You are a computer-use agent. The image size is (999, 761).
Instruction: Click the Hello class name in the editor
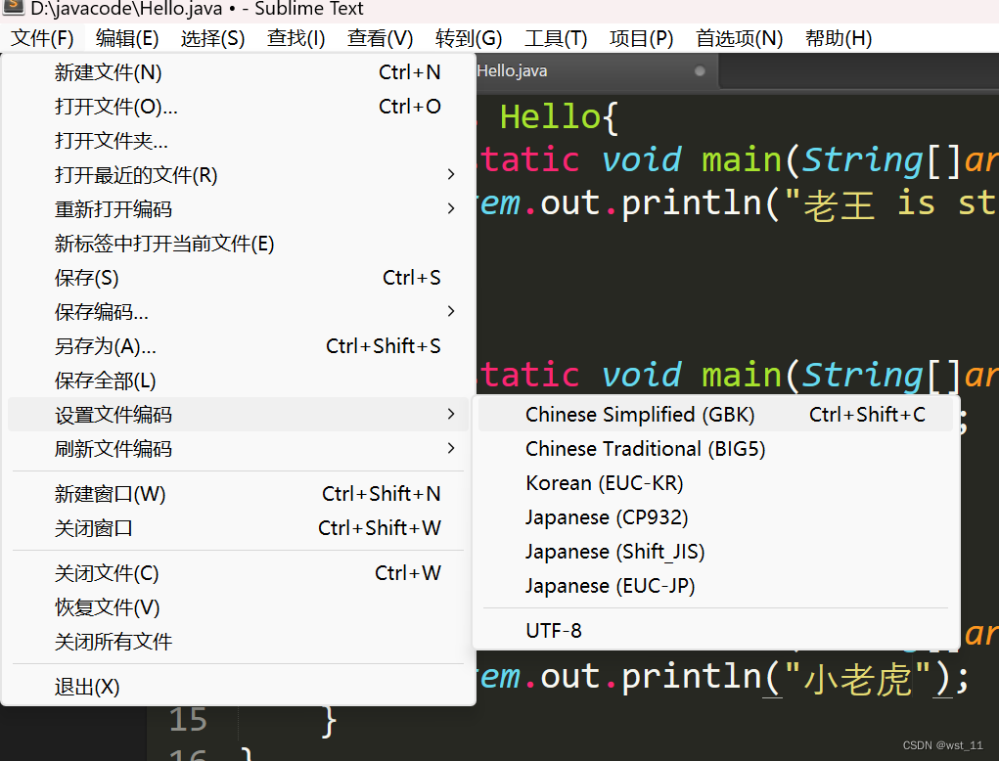550,117
